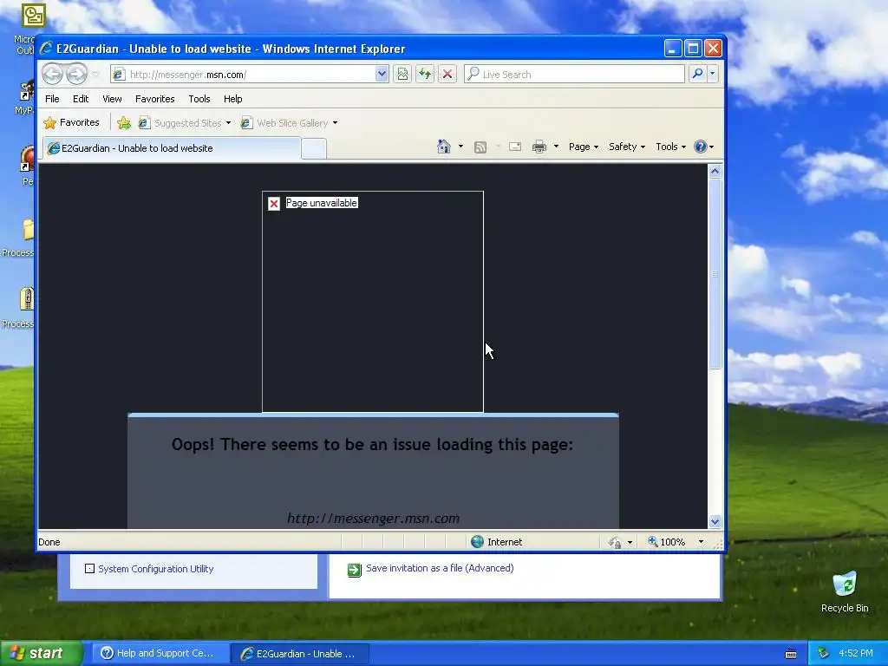The width and height of the screenshot is (888, 666).
Task: Click the network tray icon
Action: coord(823,654)
